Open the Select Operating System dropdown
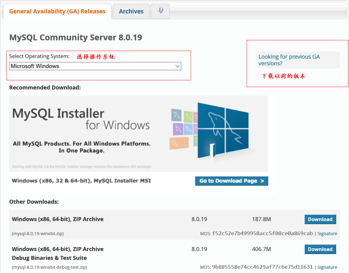The image size is (349, 273). [x=95, y=66]
